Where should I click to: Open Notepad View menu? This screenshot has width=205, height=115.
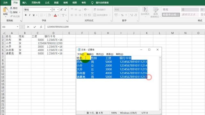coord(110,54)
